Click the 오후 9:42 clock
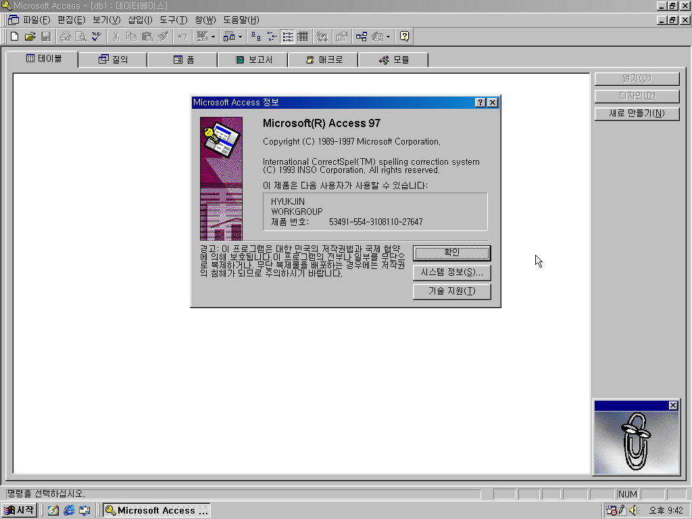Screen dimensions: 692x519 (666, 511)
